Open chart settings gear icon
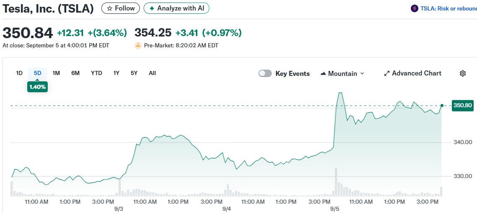477x213 pixels. tap(463, 73)
